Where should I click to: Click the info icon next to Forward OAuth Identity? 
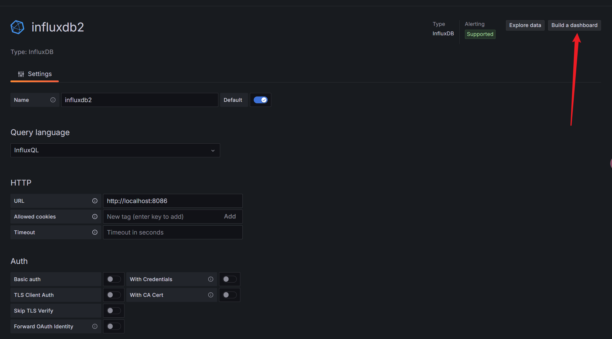[x=95, y=327]
